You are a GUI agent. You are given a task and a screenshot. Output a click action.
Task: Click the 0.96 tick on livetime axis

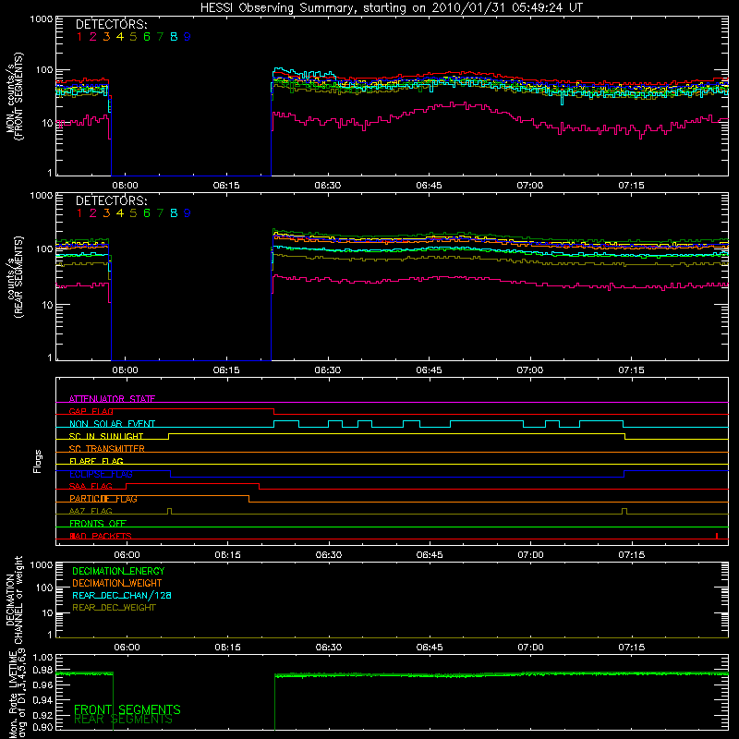[x=42, y=684]
